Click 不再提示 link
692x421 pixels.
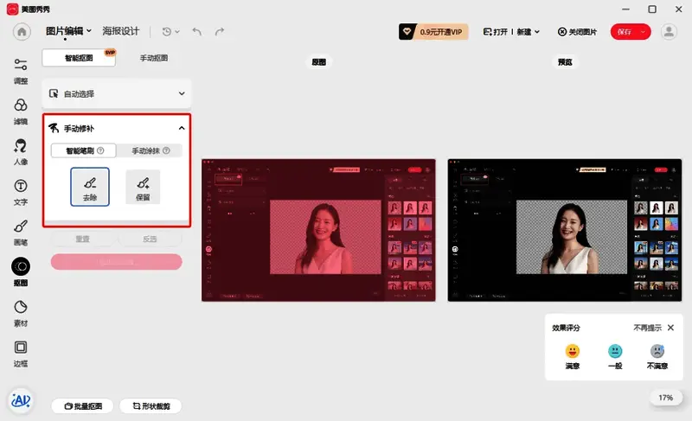(x=647, y=328)
